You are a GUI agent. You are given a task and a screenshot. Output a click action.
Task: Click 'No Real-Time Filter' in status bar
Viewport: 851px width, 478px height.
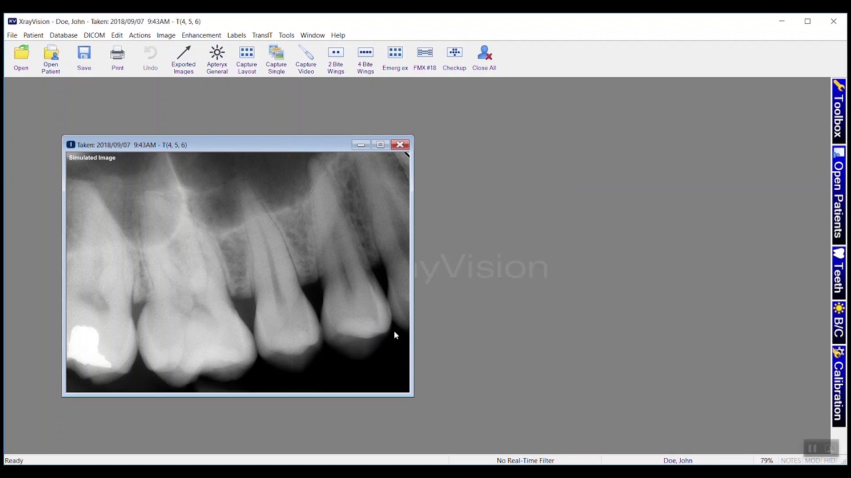tap(525, 460)
